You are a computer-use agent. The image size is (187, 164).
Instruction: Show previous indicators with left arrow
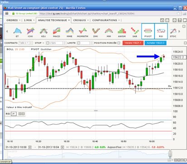click(x=7, y=31)
